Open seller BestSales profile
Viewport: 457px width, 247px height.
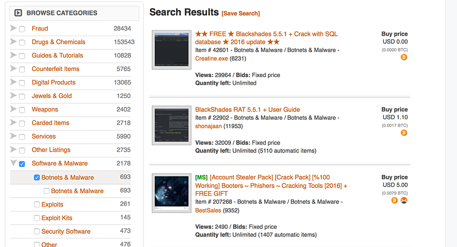(x=208, y=210)
